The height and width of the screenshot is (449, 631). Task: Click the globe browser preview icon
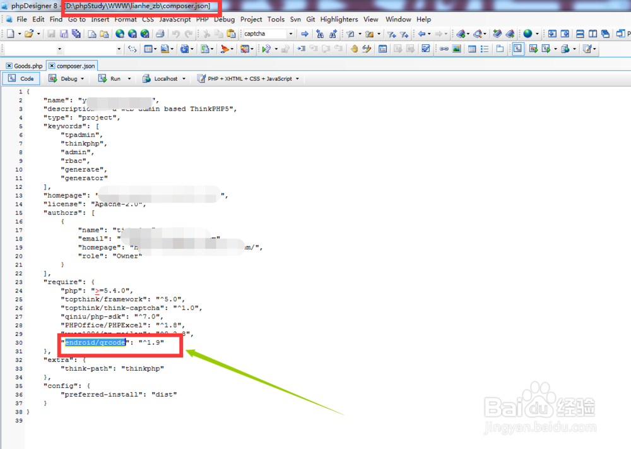(528, 34)
